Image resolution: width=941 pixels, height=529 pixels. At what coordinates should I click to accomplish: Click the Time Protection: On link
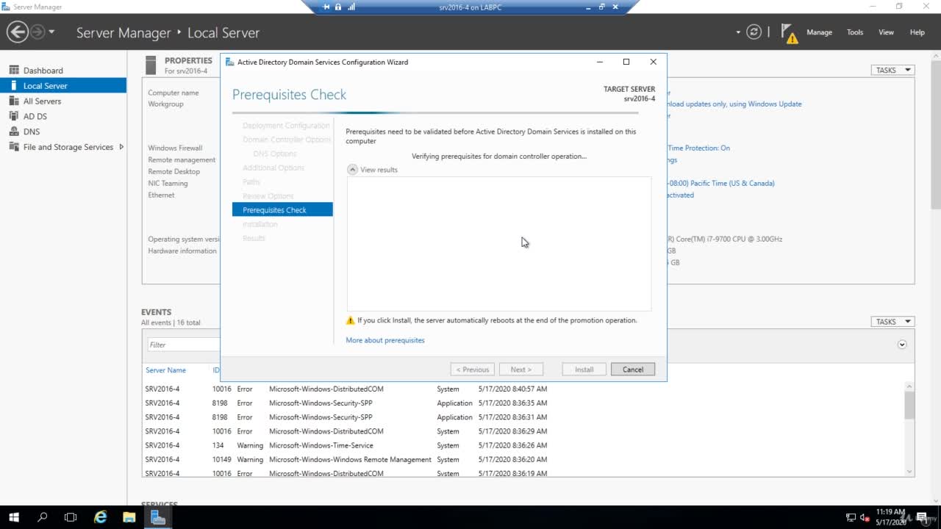[698, 148]
